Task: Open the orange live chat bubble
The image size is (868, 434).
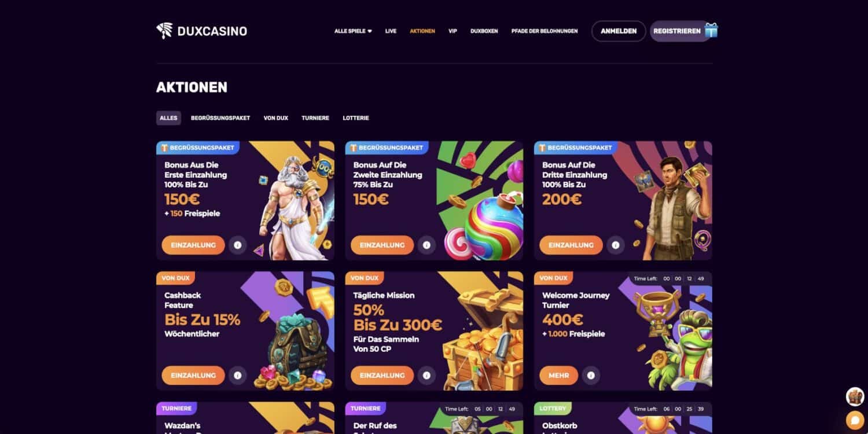Action: tap(855, 420)
